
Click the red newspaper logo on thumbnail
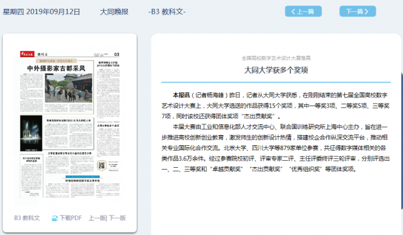(x=27, y=54)
